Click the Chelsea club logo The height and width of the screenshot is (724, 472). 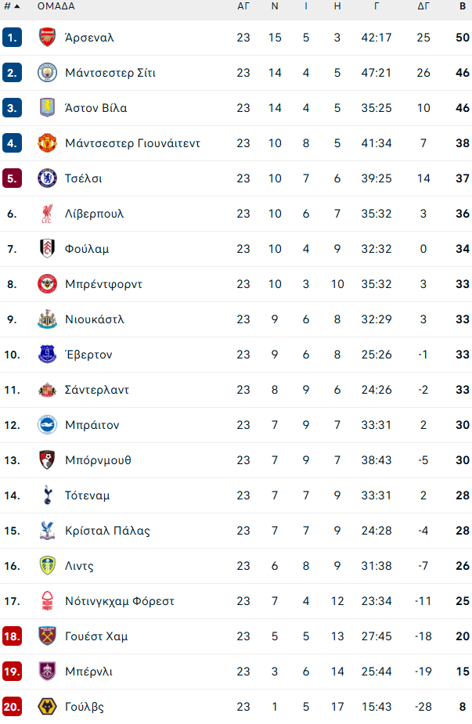(46, 178)
